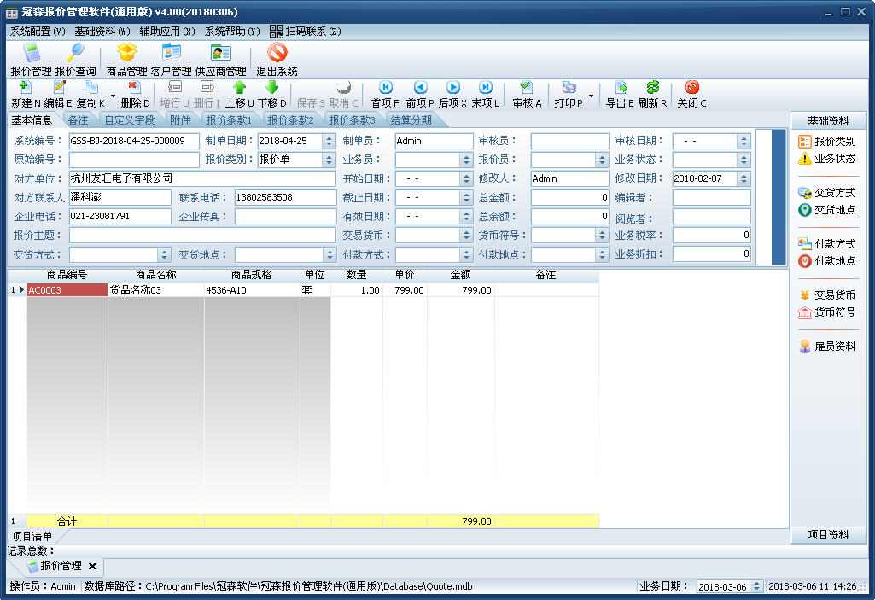Image resolution: width=875 pixels, height=600 pixels.
Task: Open the 基础资料 menu
Action: [x=102, y=32]
